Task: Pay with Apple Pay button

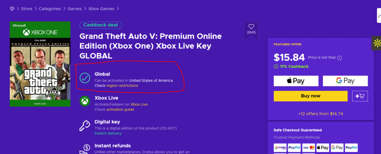Action: pyautogui.click(x=296, y=81)
